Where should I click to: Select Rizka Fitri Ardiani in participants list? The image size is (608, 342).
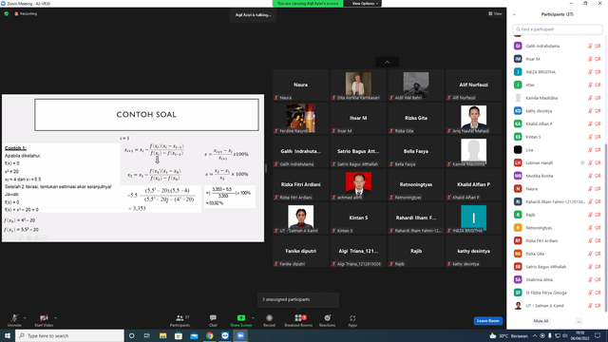pyautogui.click(x=558, y=240)
